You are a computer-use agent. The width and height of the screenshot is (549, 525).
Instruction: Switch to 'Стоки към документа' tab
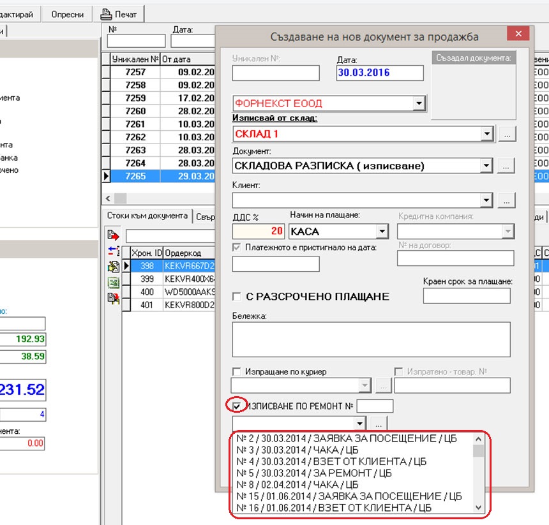[x=147, y=216]
